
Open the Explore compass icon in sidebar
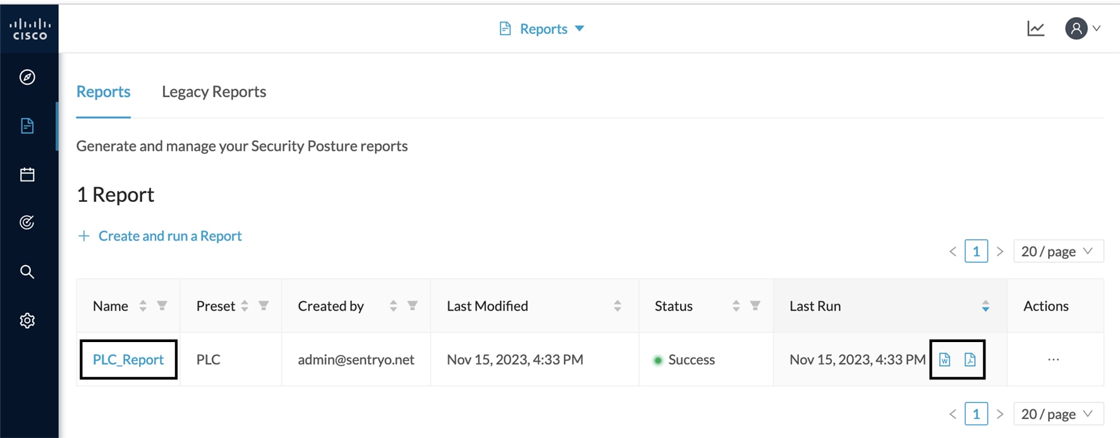click(27, 77)
